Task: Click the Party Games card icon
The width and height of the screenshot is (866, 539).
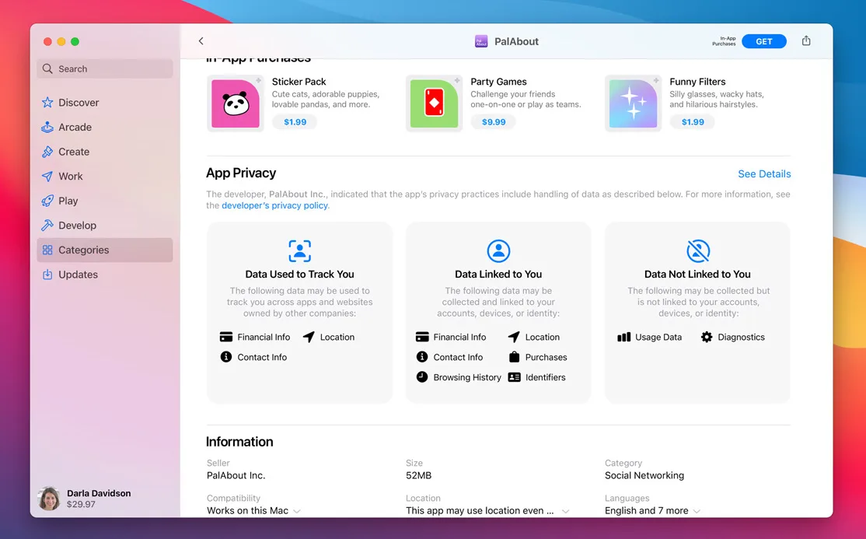Action: (x=434, y=103)
